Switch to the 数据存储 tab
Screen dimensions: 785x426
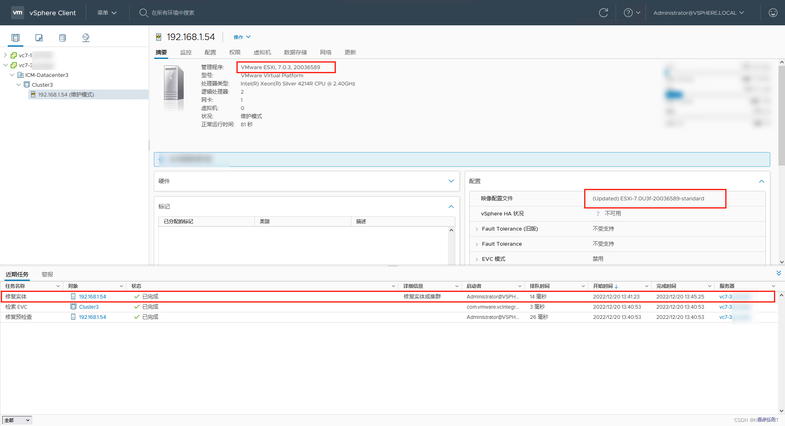(295, 52)
